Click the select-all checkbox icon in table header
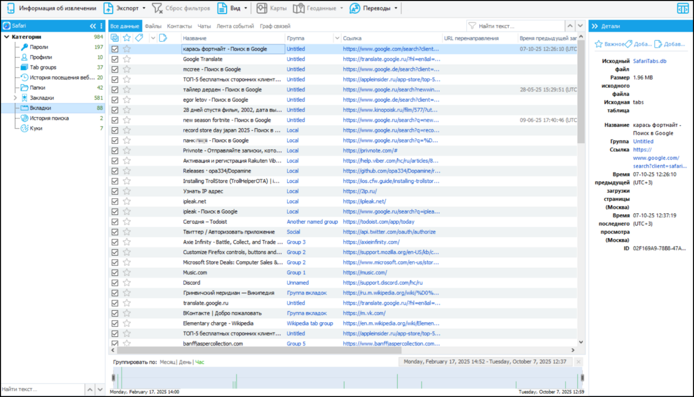The image size is (694, 397). point(115,38)
